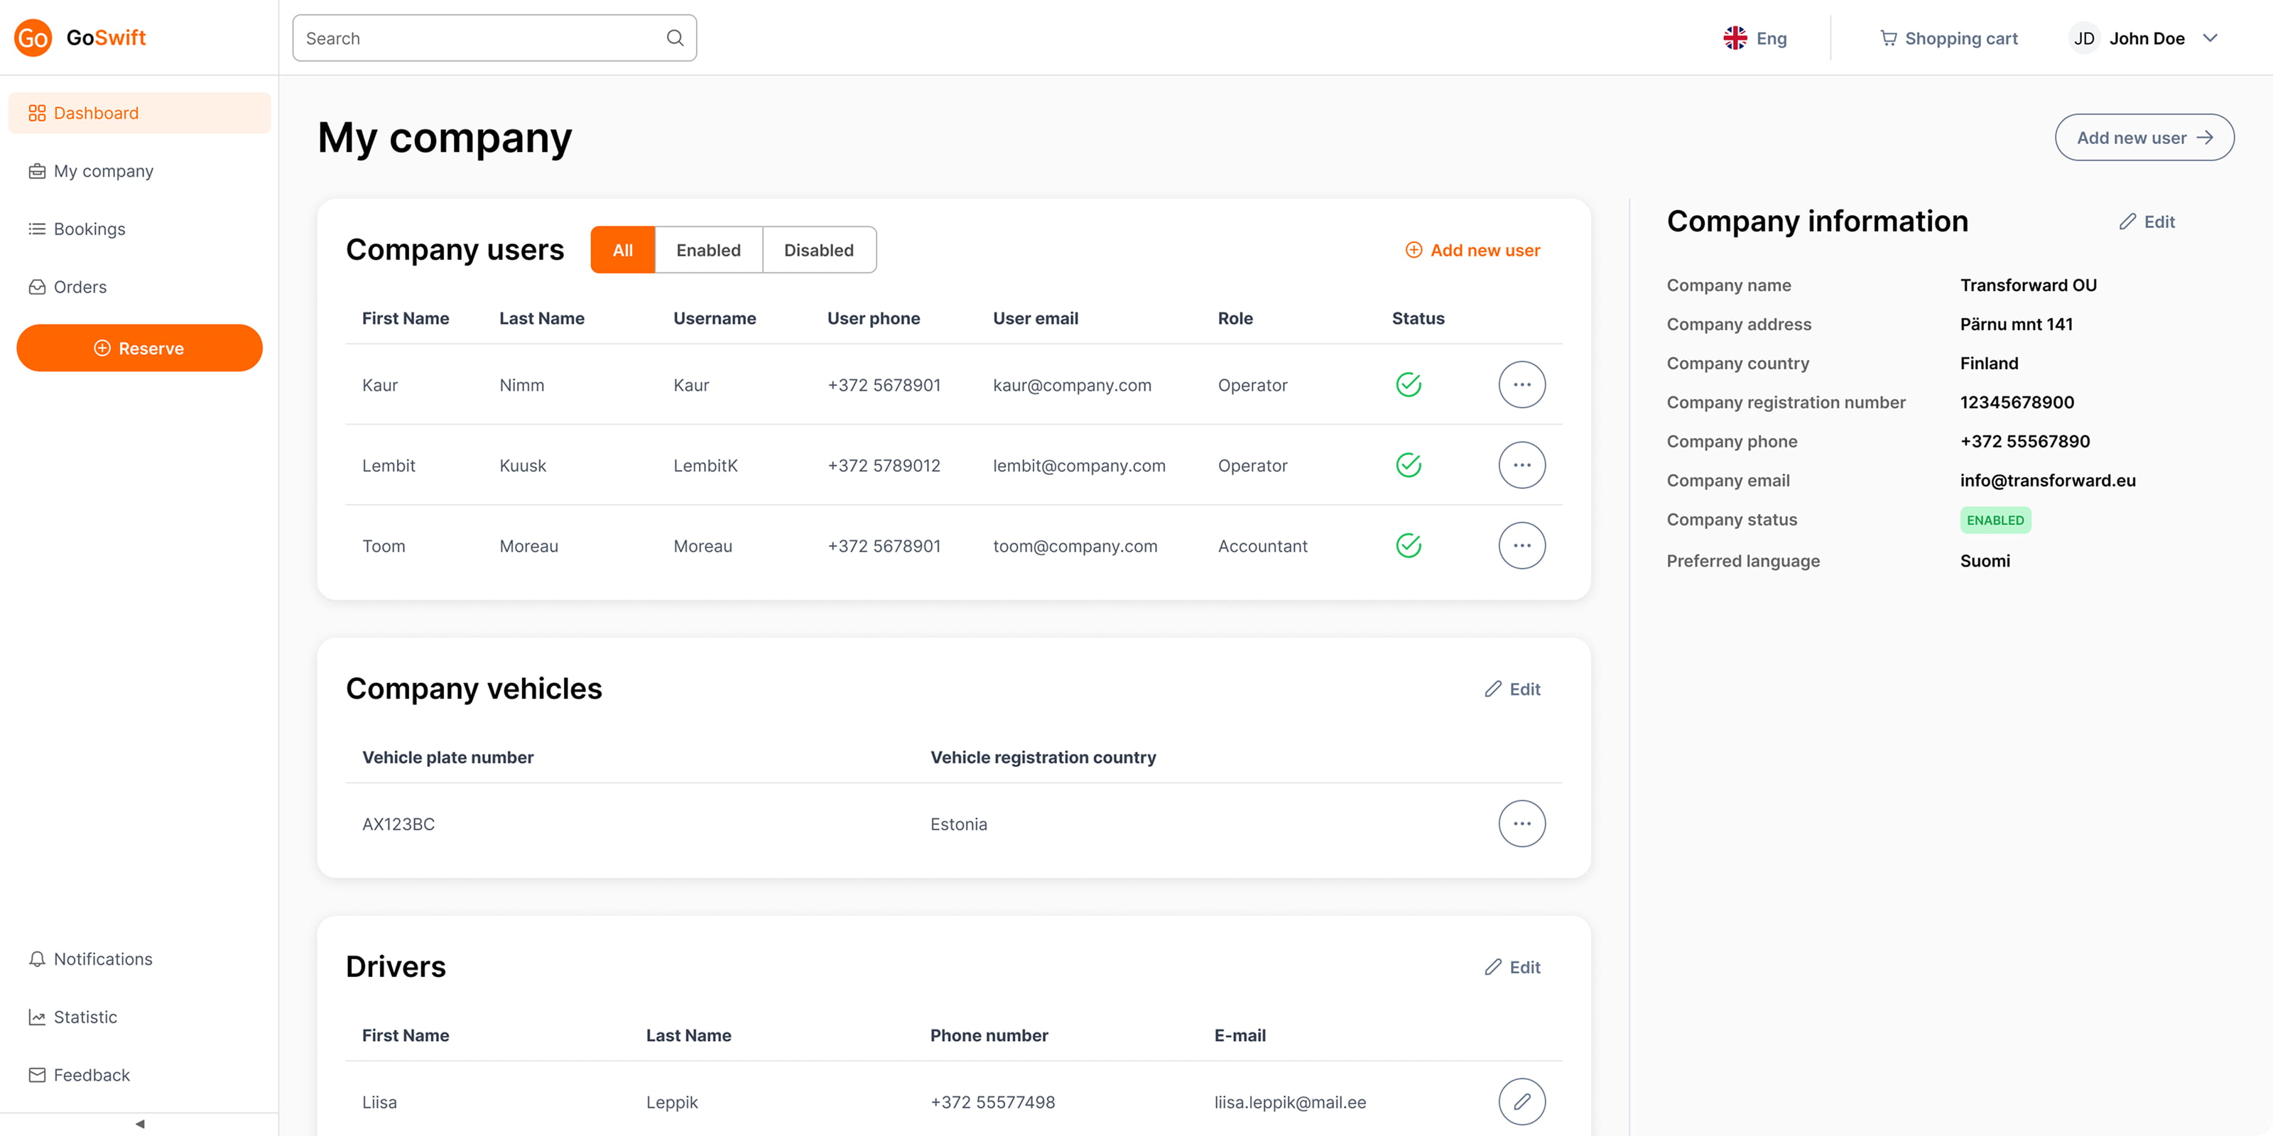The height and width of the screenshot is (1136, 2273).
Task: Click the search magnifier icon
Action: coord(675,38)
